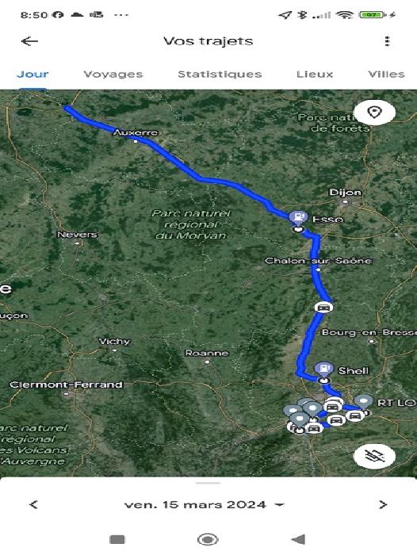Open the date dropdown ven. 15 mars 2024
The height and width of the screenshot is (555, 417).
[x=205, y=504]
